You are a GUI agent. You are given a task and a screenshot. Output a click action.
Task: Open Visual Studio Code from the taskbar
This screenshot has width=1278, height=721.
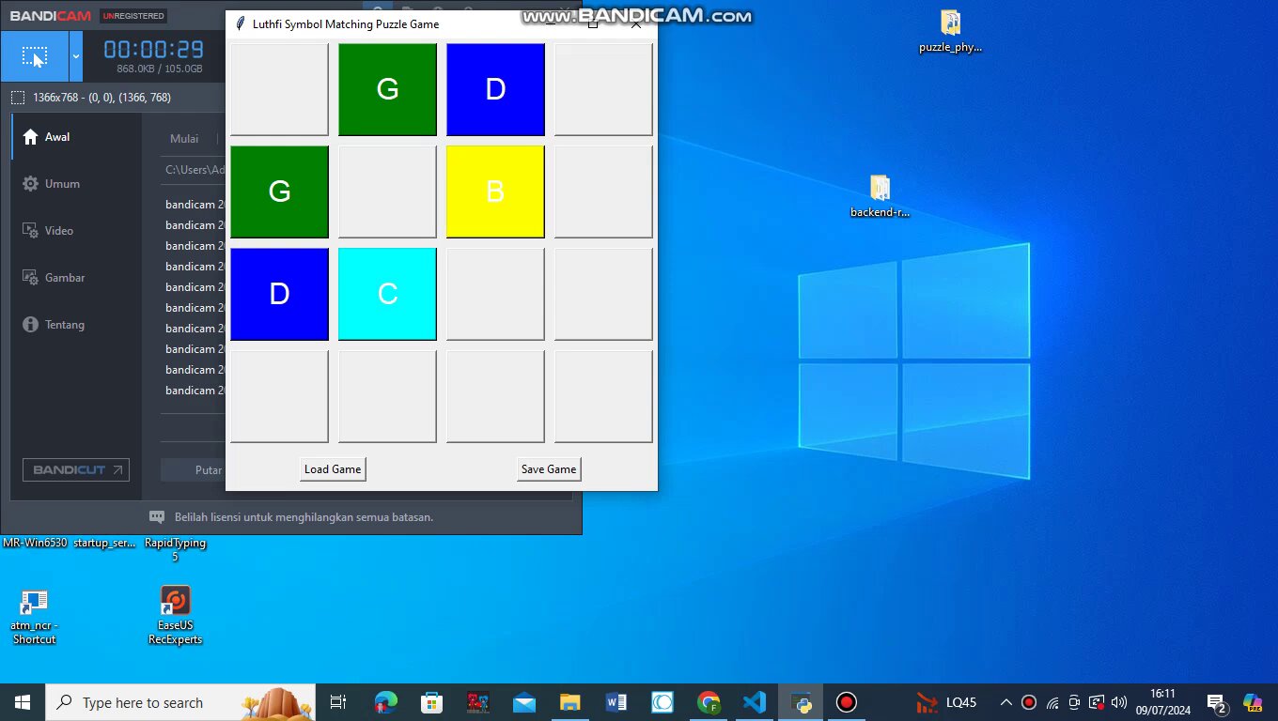(755, 702)
